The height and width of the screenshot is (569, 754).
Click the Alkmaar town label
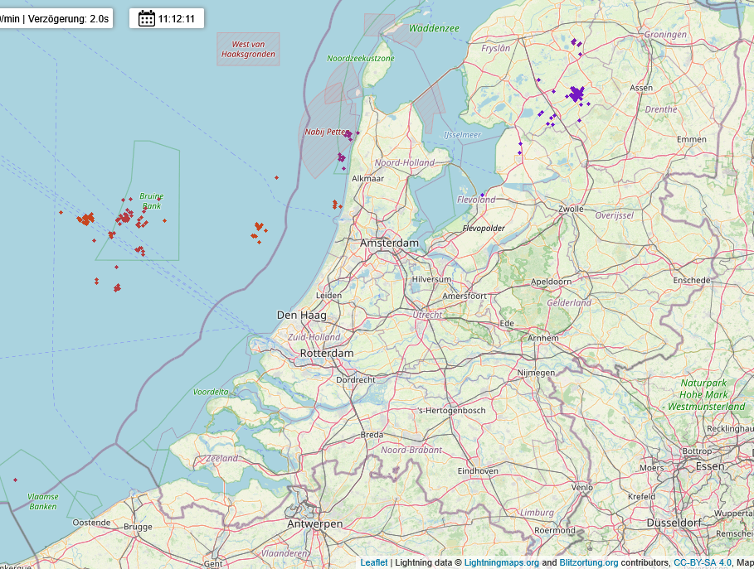[x=367, y=179]
